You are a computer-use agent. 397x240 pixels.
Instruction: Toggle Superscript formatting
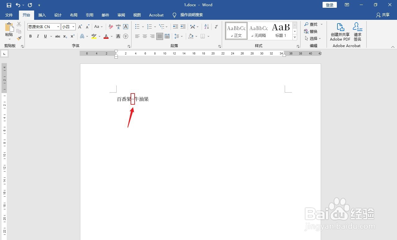click(73, 36)
